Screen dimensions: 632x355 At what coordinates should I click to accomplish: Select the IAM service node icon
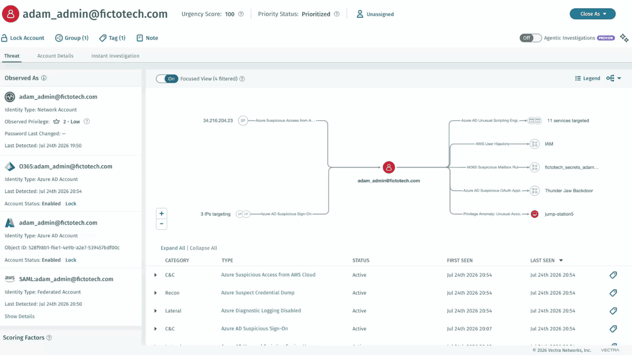534,144
